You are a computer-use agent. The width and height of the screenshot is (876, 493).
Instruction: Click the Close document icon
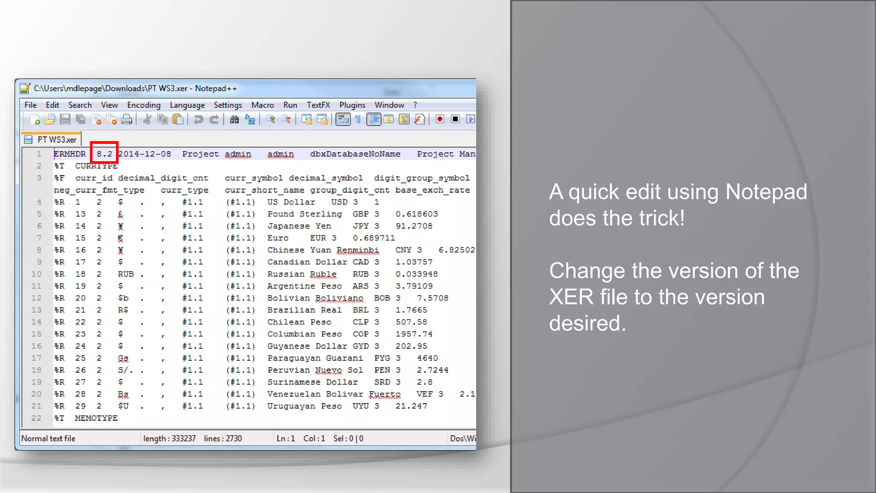tap(96, 119)
